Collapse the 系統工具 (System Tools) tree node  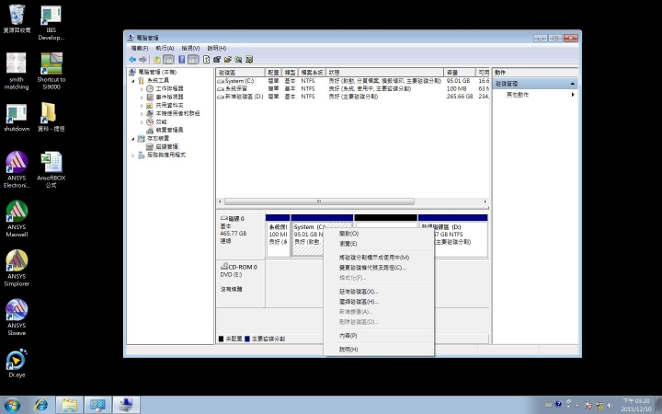tap(134, 81)
